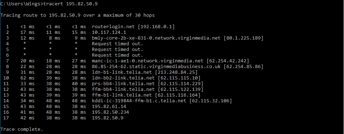The image size is (344, 134).
Task: Click the 62.115.116.164 IP address
Action: point(178,95)
